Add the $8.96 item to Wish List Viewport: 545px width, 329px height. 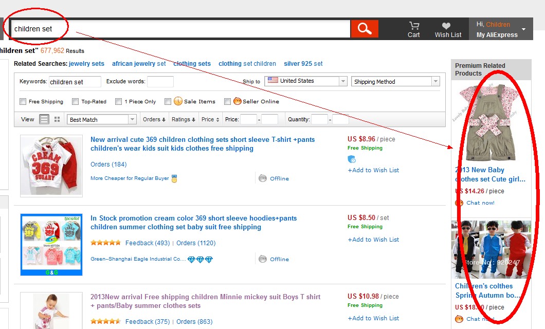click(x=373, y=170)
